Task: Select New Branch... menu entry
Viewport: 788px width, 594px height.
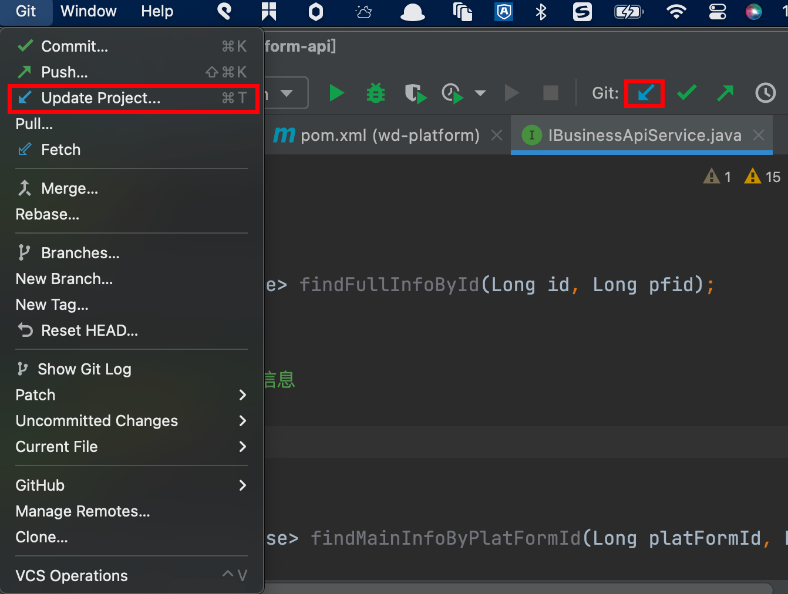Action: click(x=132, y=279)
